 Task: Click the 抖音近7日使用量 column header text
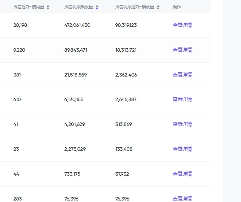[29, 7]
